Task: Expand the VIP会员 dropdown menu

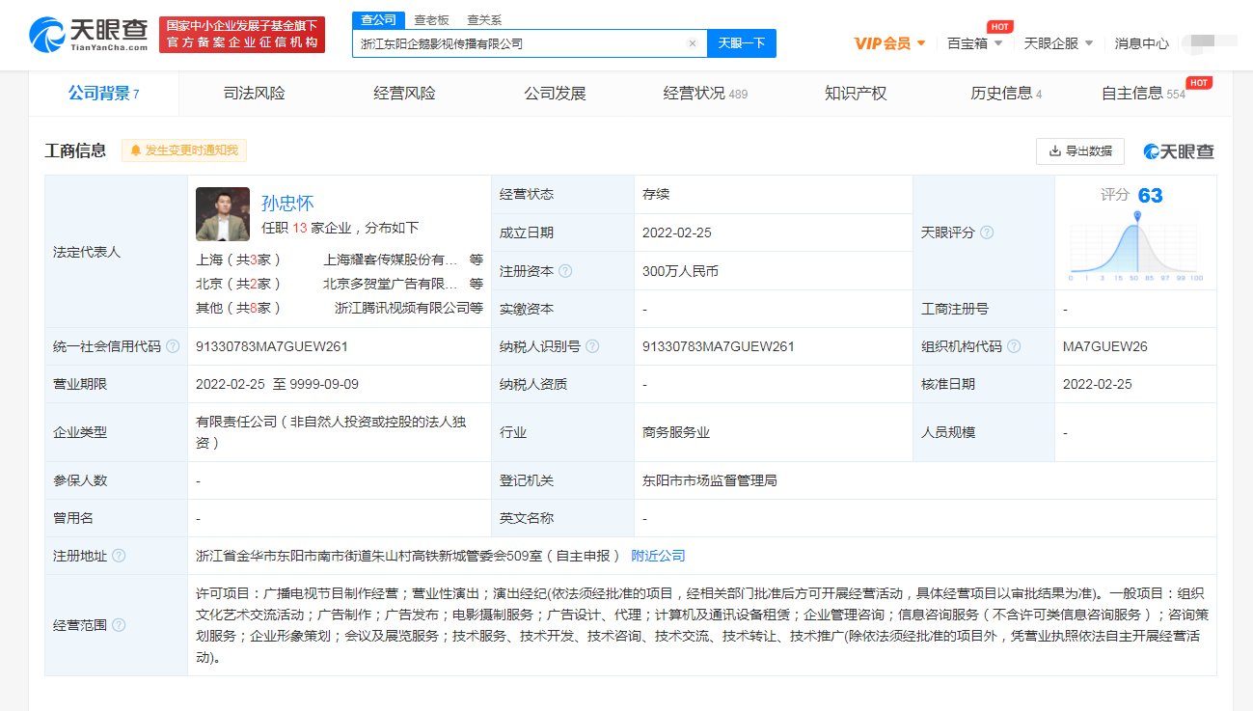Action: tap(889, 43)
